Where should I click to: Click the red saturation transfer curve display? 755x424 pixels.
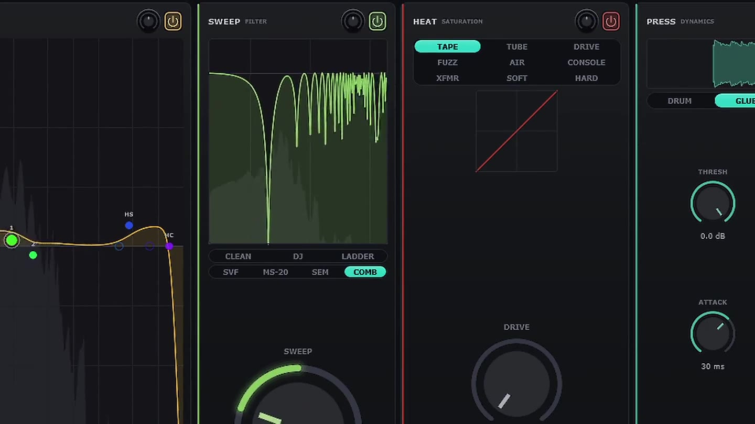coord(516,131)
